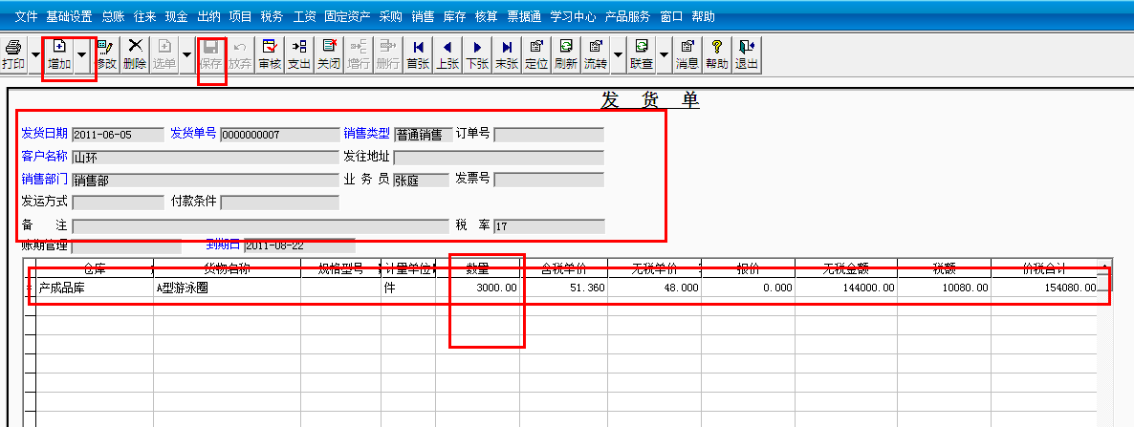Open the 销售 menu
Screen dimensions: 1134x427
423,16
